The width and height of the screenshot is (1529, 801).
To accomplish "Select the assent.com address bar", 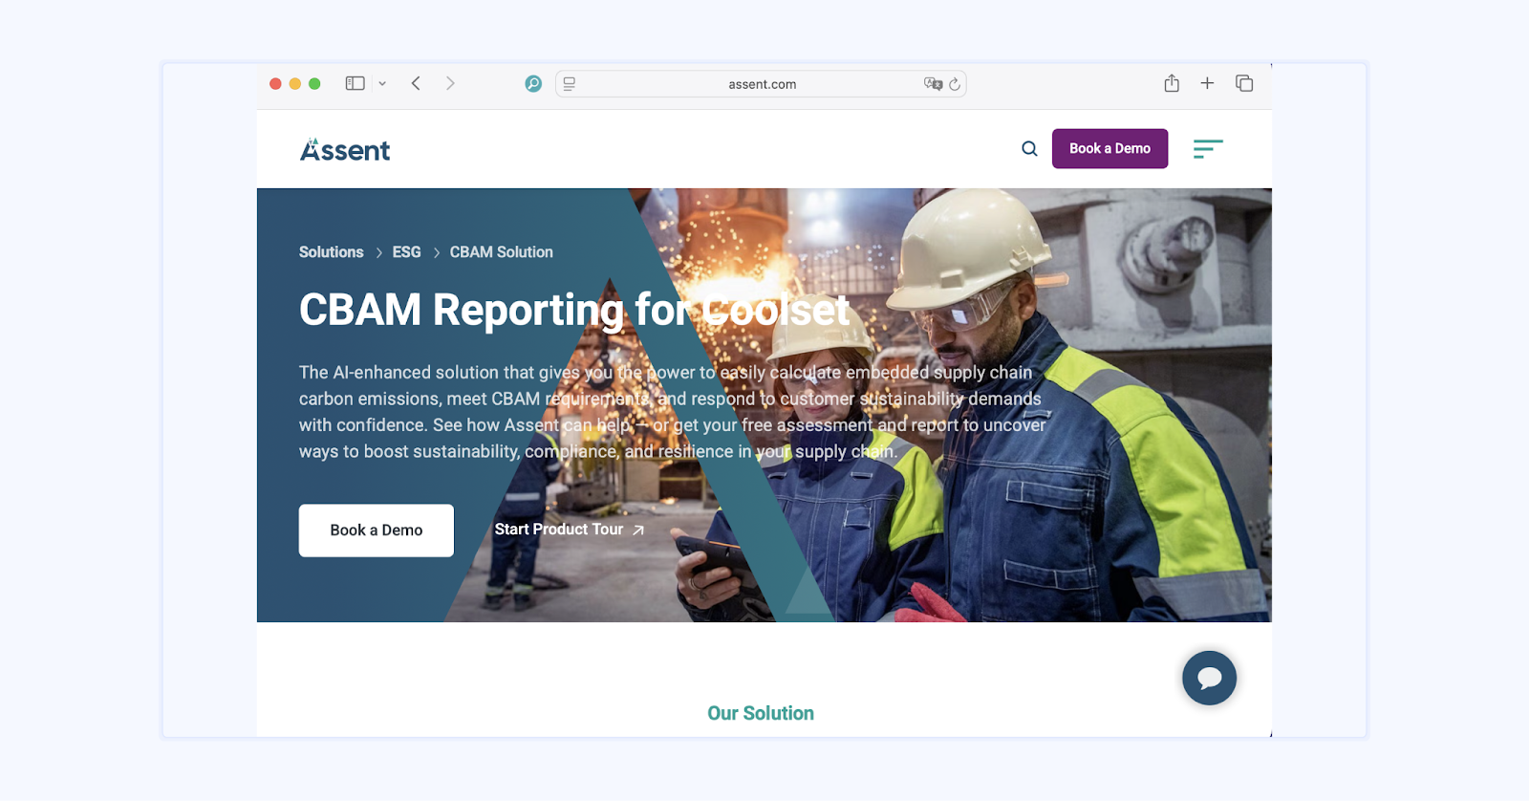I will [x=761, y=84].
